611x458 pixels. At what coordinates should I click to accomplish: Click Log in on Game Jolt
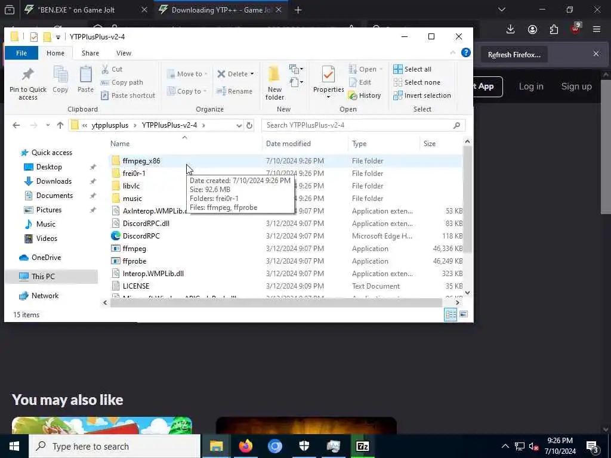[x=530, y=86]
